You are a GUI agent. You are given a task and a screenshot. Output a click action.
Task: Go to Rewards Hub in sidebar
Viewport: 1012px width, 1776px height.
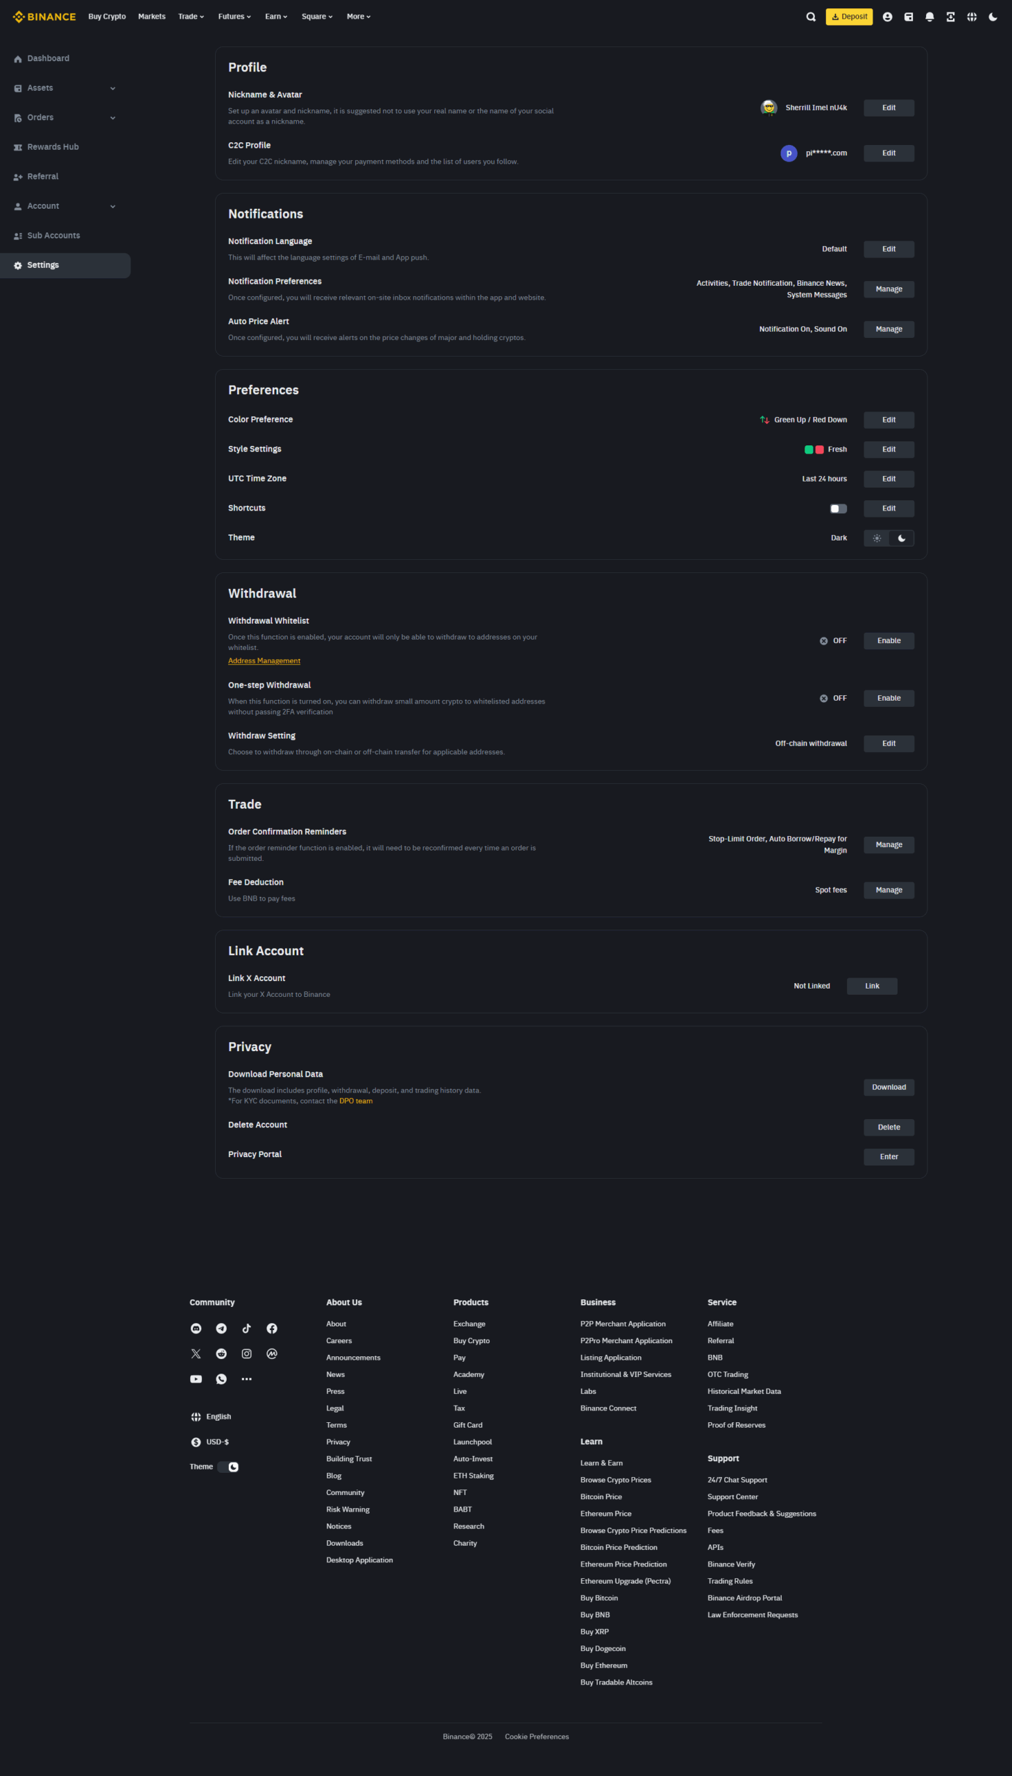tap(53, 146)
